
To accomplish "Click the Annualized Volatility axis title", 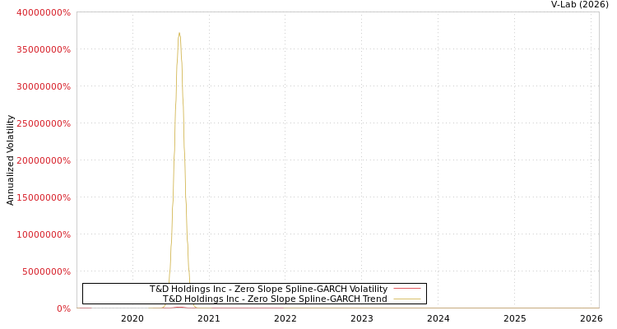I will (10, 160).
